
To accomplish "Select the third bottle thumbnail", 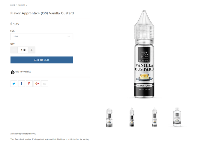I will coord(154,117).
